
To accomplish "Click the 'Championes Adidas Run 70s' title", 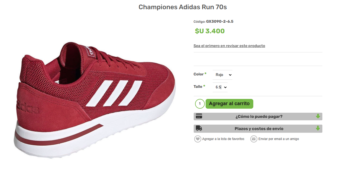I will [183, 7].
